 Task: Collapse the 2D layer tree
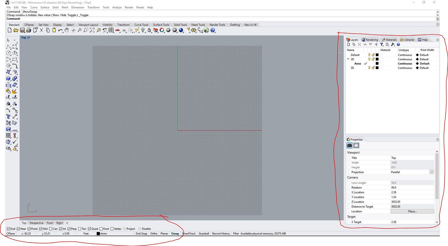point(348,59)
